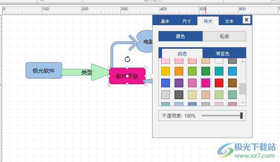
Task: Switch to the 尺寸 tab
Action: 187,21
